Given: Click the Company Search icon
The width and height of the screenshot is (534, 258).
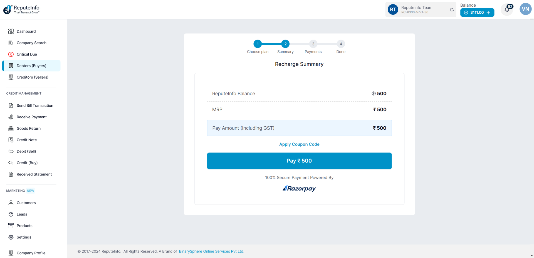Looking at the screenshot, I should click(x=11, y=43).
